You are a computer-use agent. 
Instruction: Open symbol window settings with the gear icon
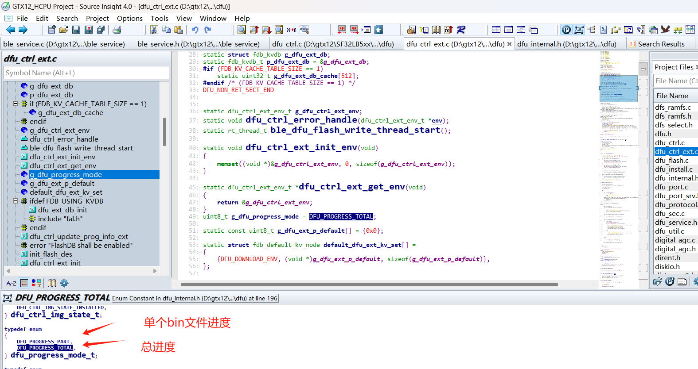click(x=64, y=283)
